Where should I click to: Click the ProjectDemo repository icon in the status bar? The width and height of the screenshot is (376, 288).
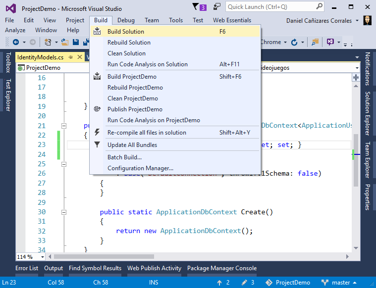tap(269, 283)
